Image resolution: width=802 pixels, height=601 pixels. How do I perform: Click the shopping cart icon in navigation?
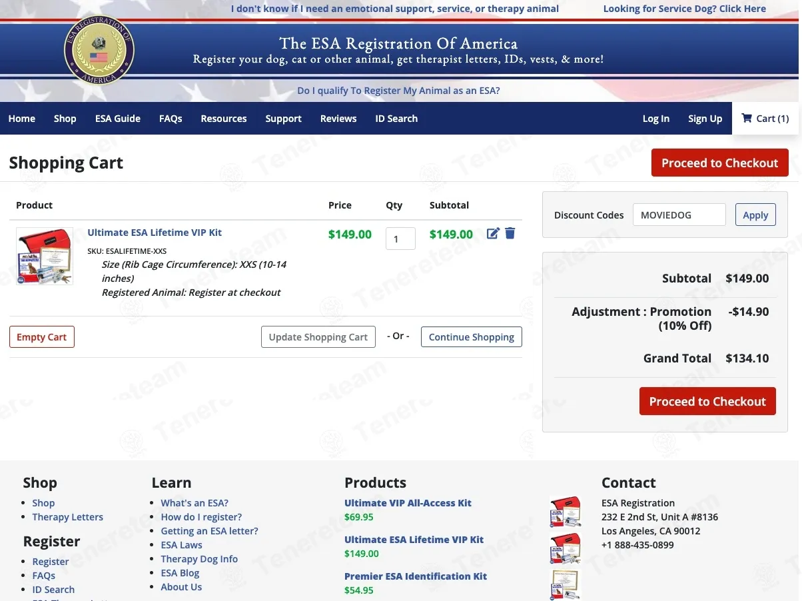tap(747, 119)
